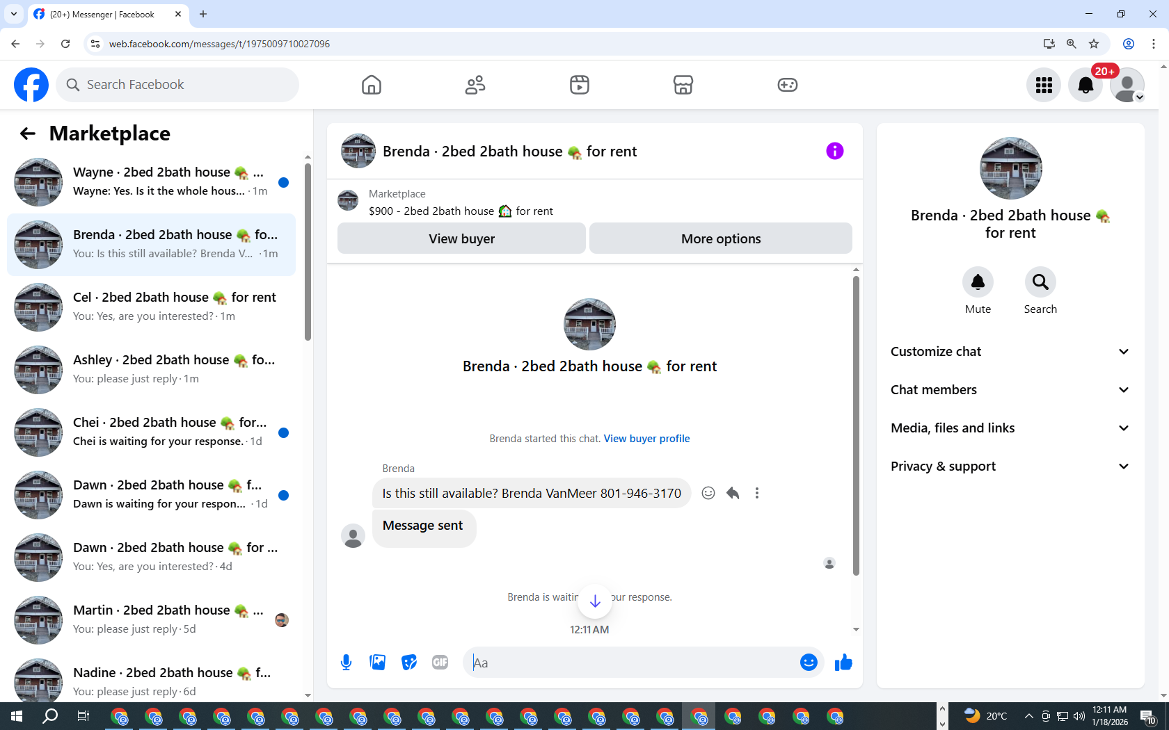
Task: Go to the Home feed icon
Action: coord(372,85)
